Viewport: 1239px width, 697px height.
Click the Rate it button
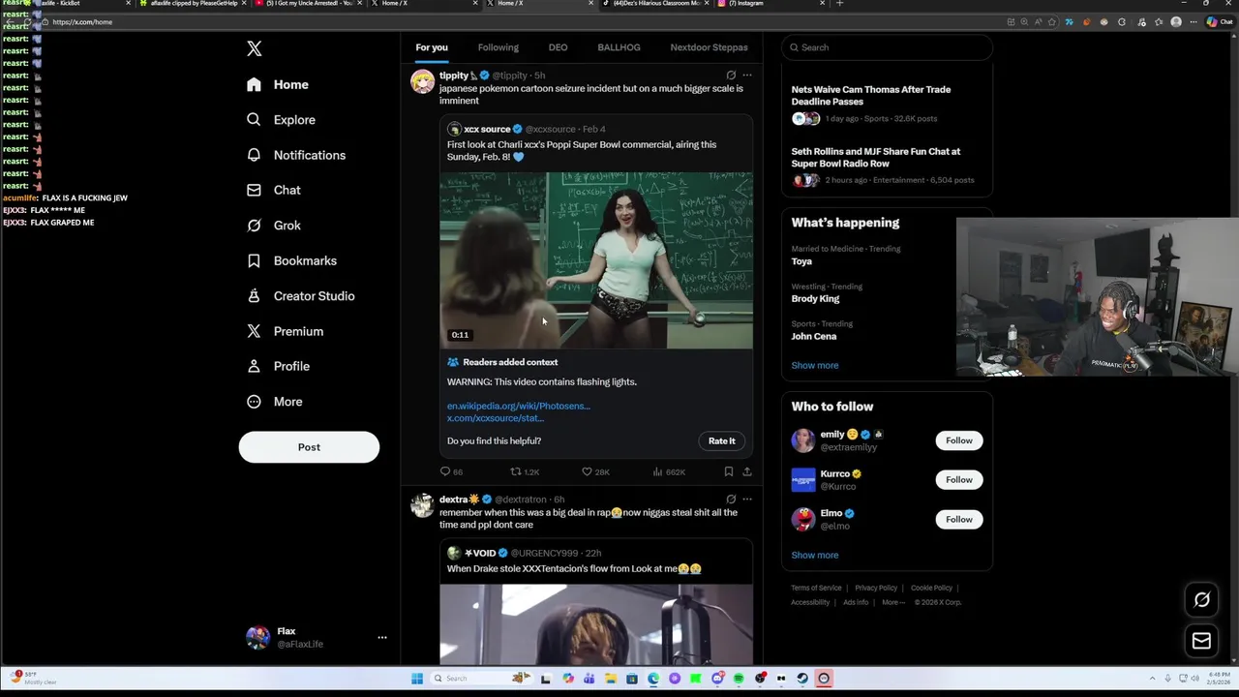[721, 441]
